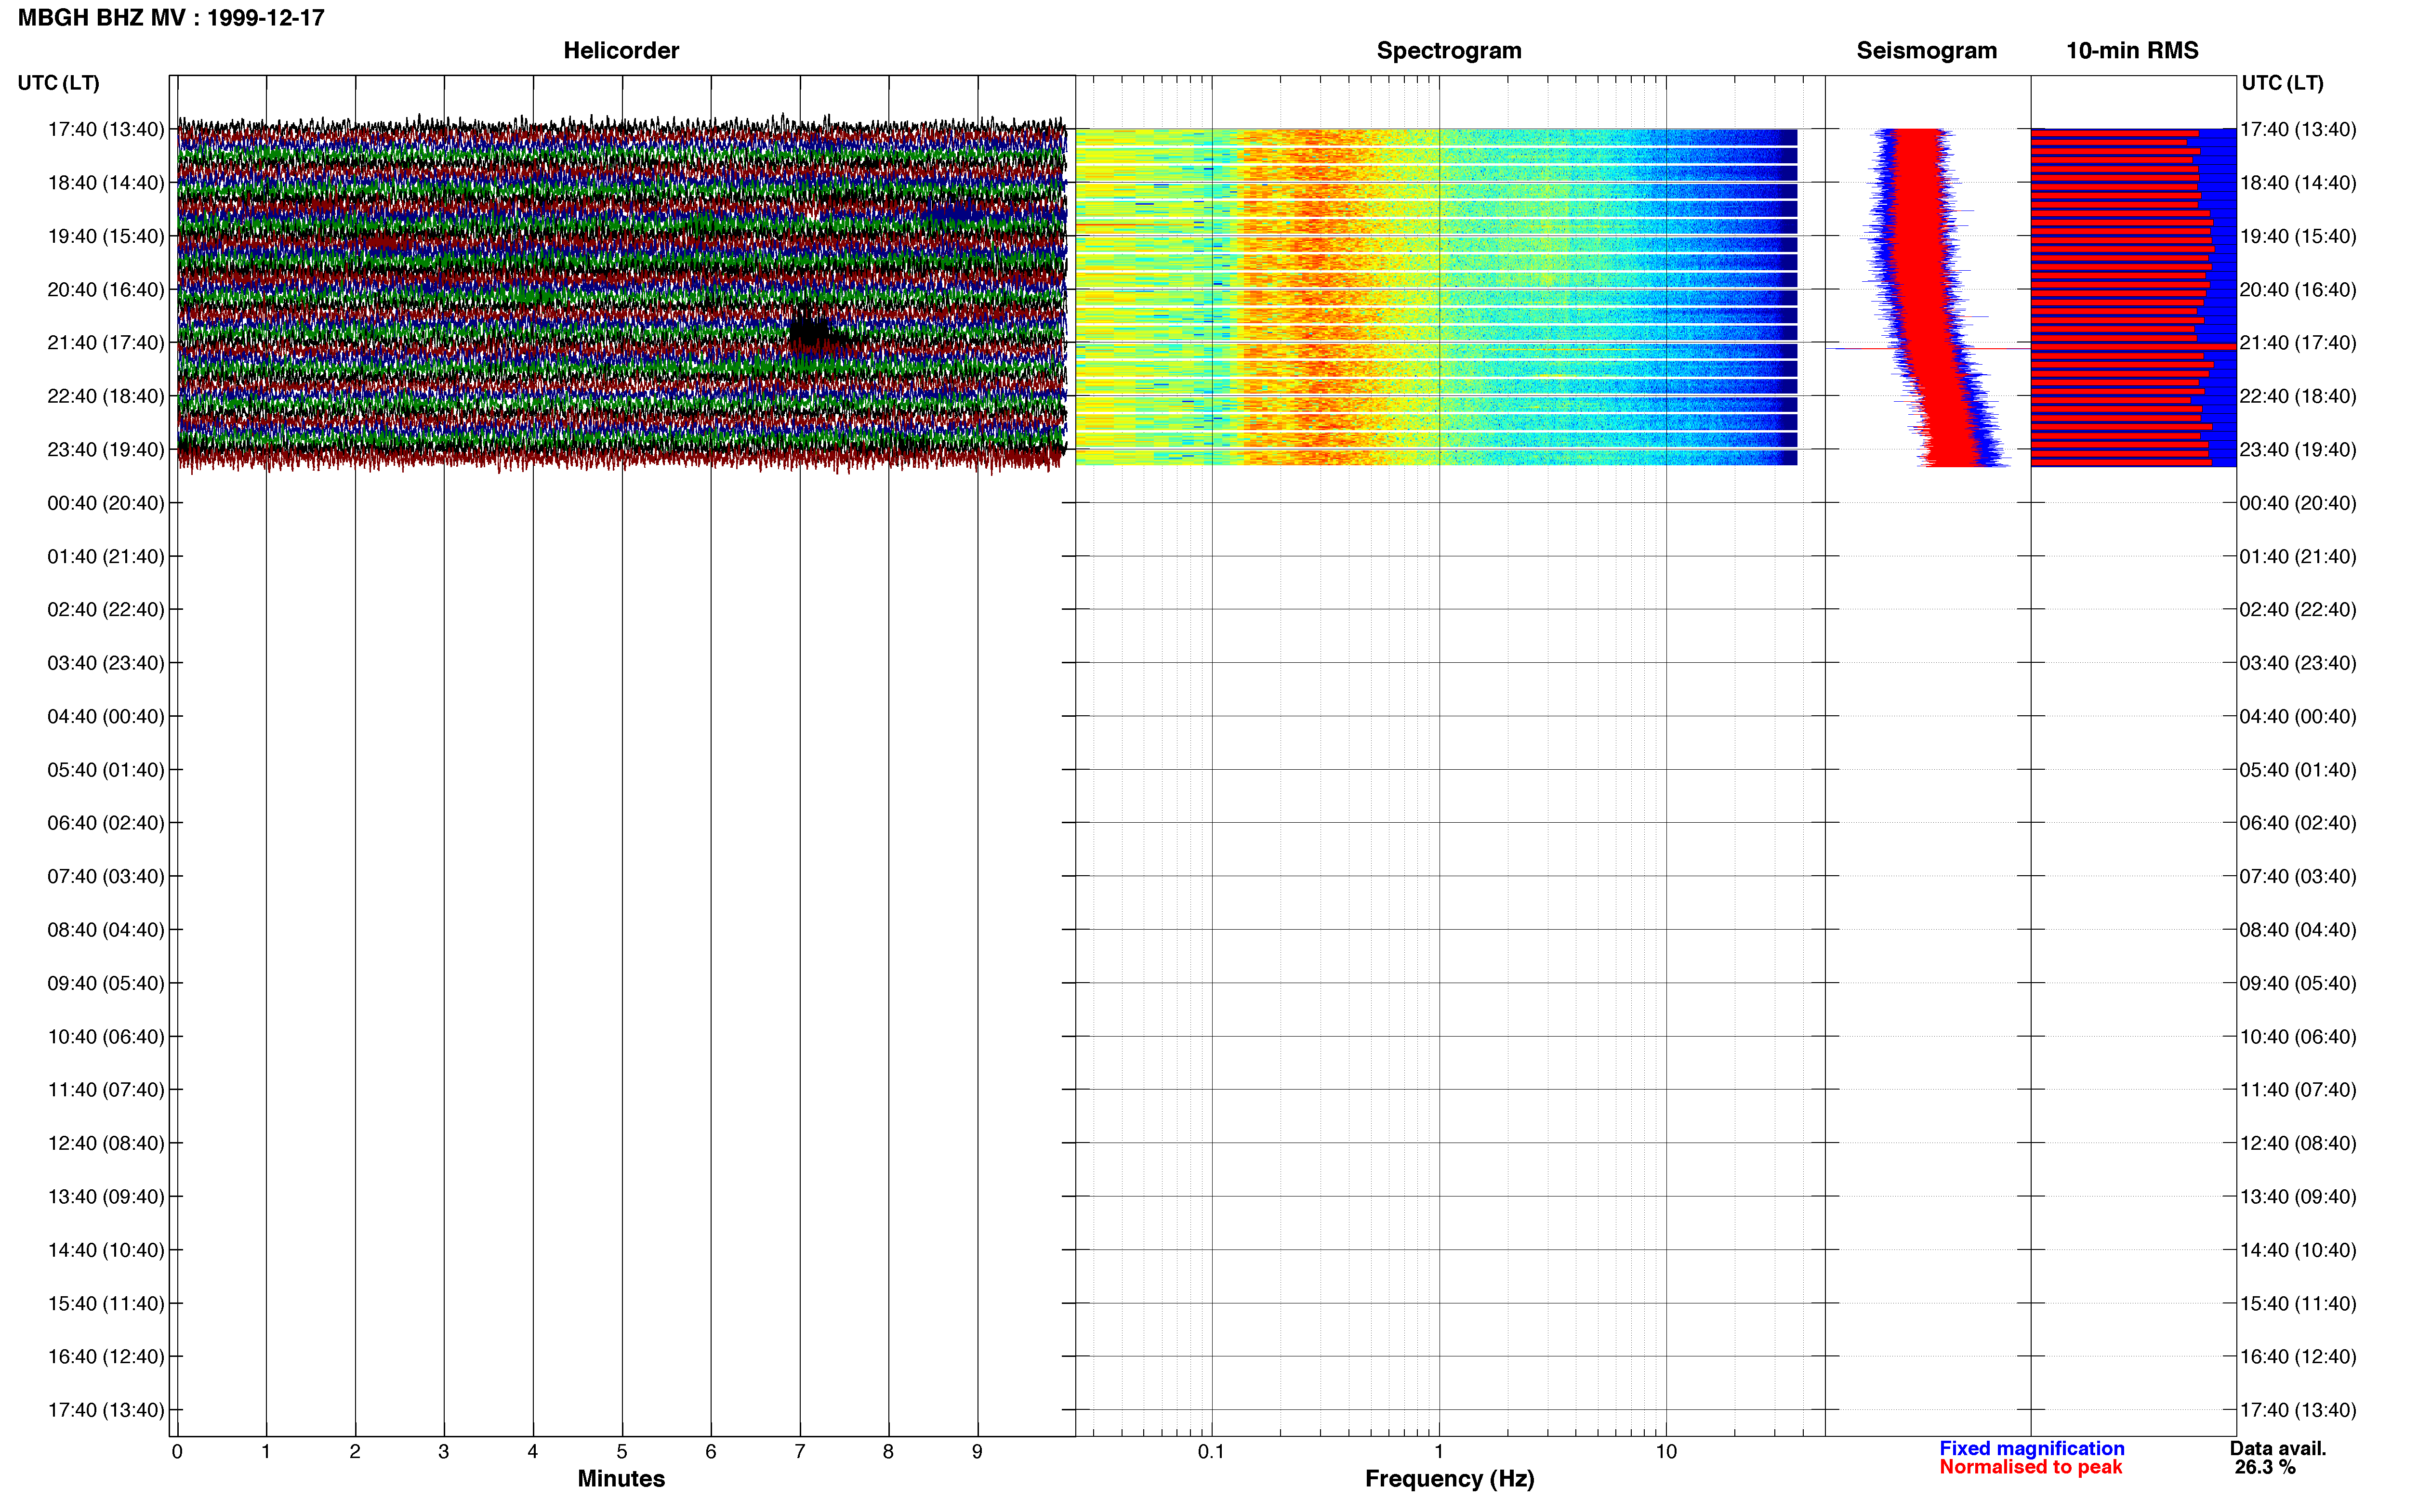Click the 7 tick on the Minutes axis
The image size is (2418, 1512).
click(800, 1452)
